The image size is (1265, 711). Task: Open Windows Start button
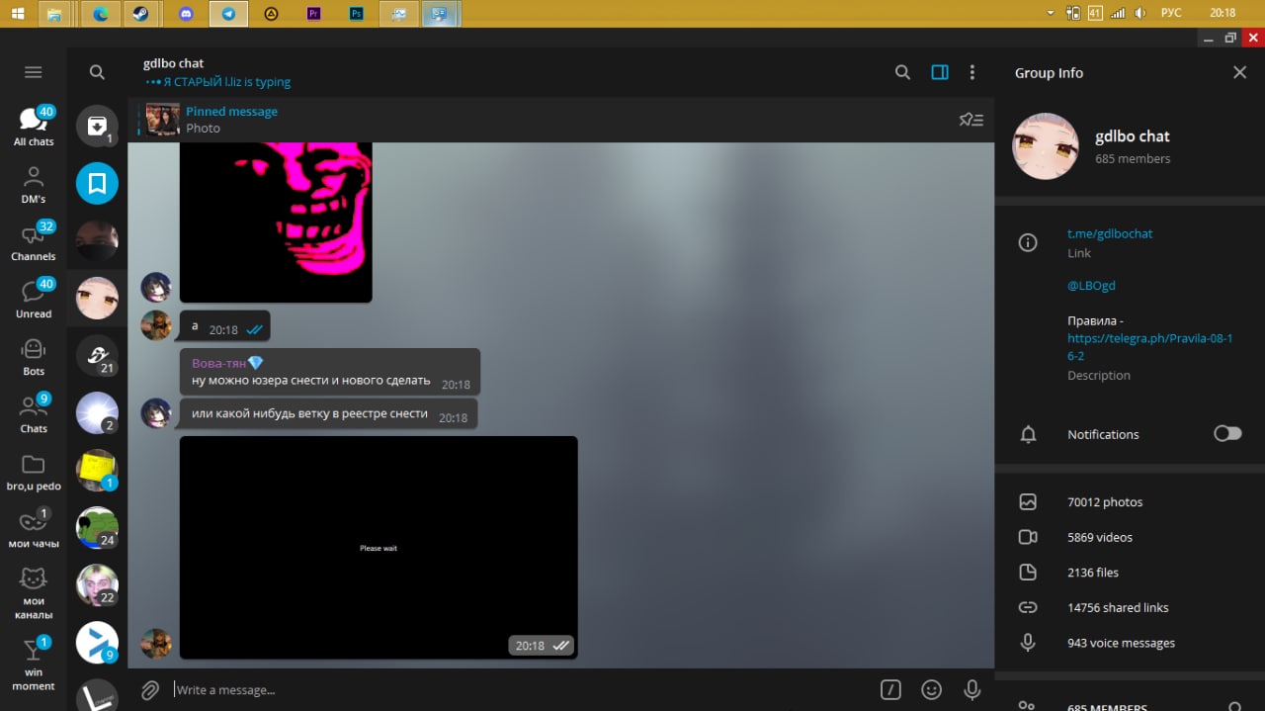(17, 14)
